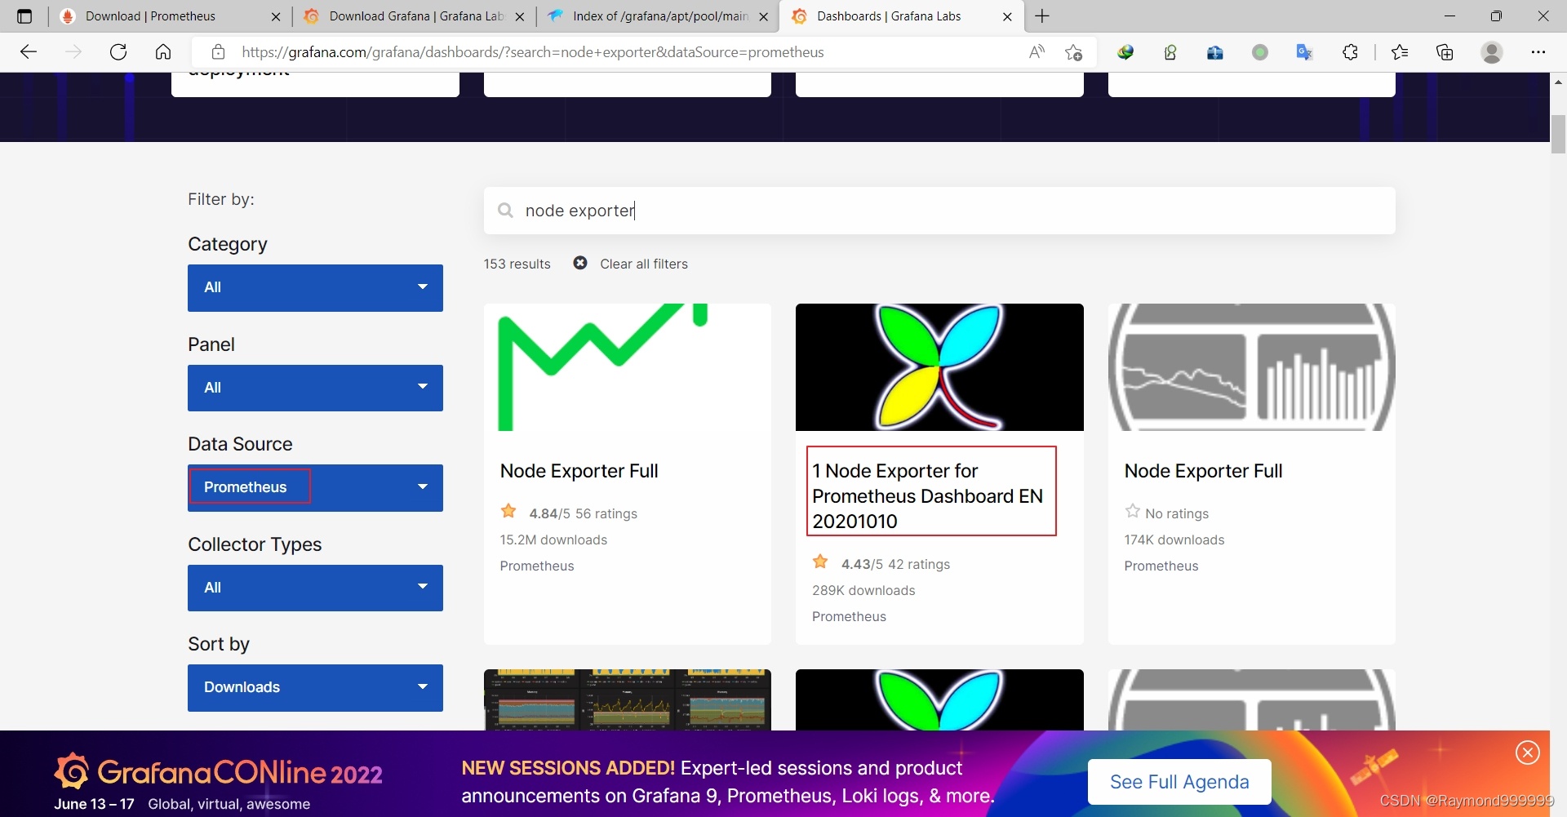This screenshot has height=817, width=1567.
Task: Dismiss the GrafanaCONline banner
Action: click(x=1528, y=753)
